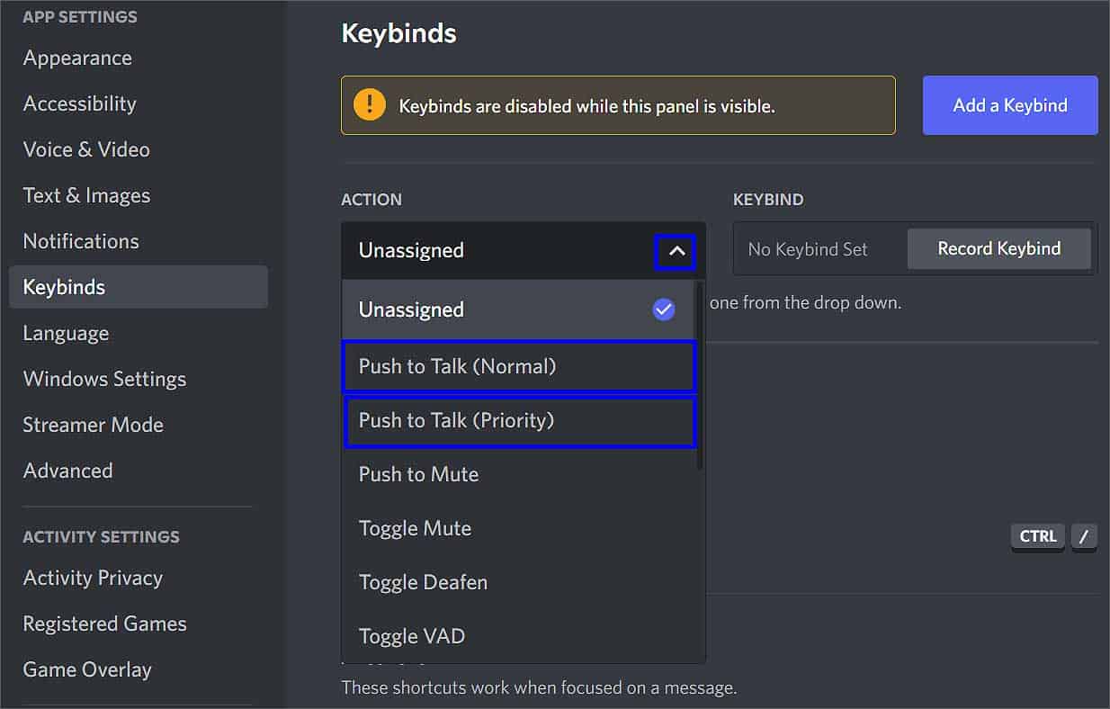Click the Add a Keybind button
This screenshot has height=709, width=1110.
[1010, 105]
